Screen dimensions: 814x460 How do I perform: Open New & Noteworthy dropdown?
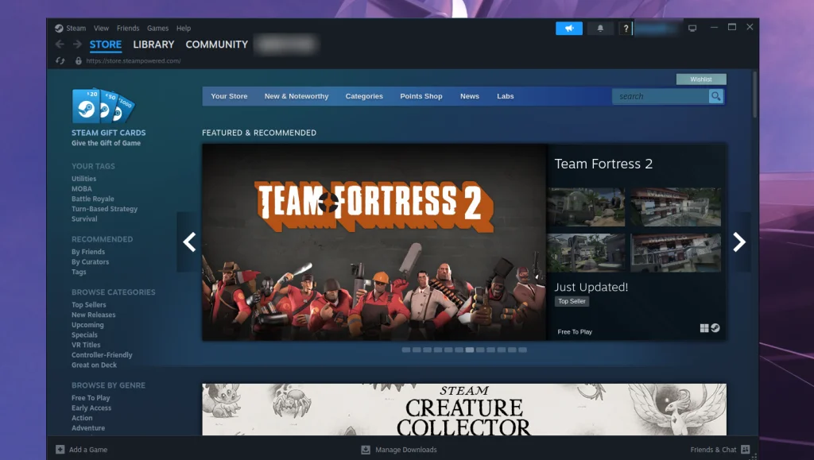[297, 96]
